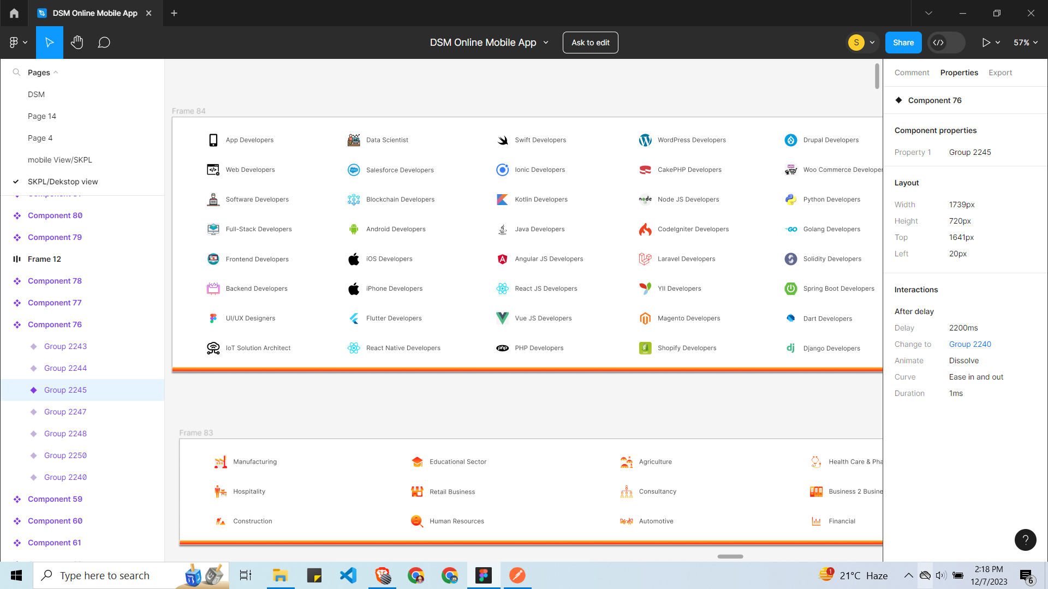Viewport: 1048px width, 589px height.
Task: Switch to the Comment tab
Action: pyautogui.click(x=912, y=73)
